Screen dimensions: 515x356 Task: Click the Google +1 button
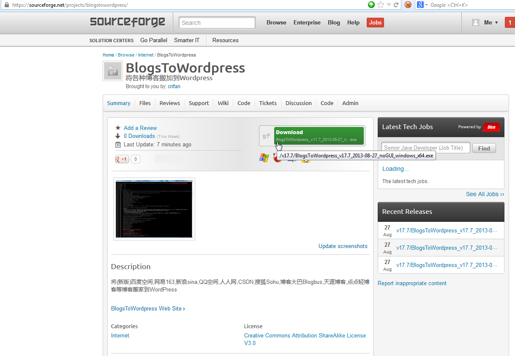[x=122, y=159]
